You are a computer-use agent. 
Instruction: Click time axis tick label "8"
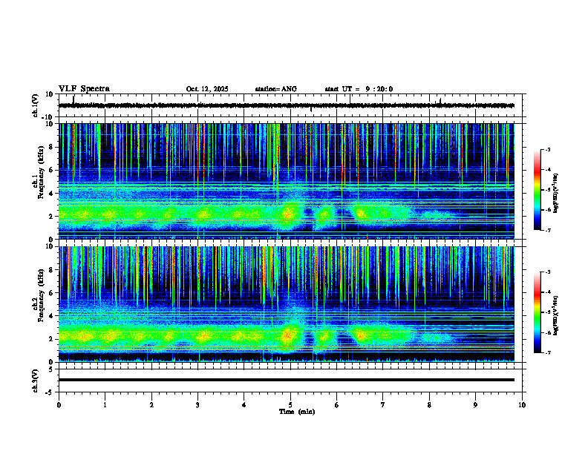pyautogui.click(x=429, y=405)
